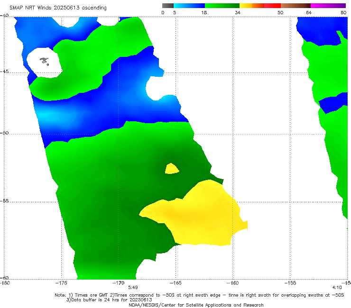
Task: Click the color bar label '64'
Action: point(309,13)
